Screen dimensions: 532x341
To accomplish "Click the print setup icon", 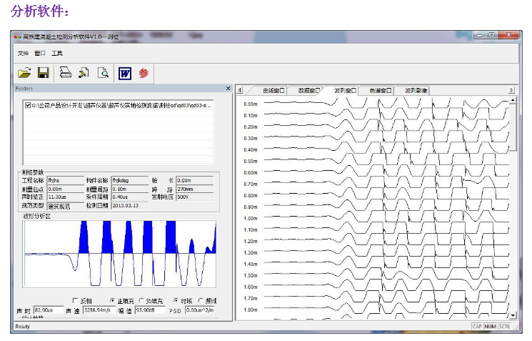I will (x=84, y=73).
